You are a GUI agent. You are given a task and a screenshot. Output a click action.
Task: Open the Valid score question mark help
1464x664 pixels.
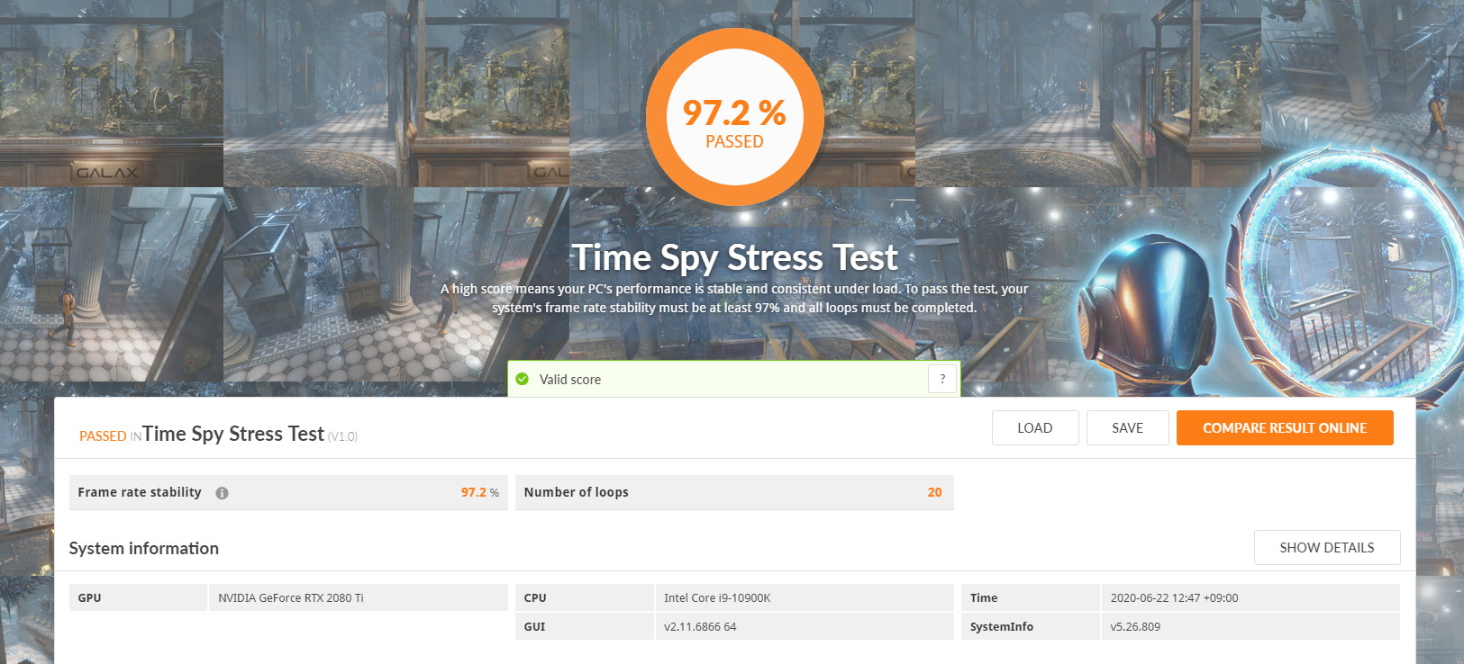pos(942,379)
